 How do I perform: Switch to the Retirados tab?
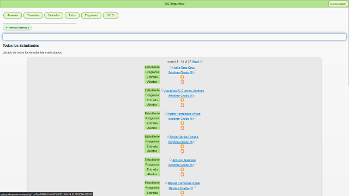click(53, 15)
